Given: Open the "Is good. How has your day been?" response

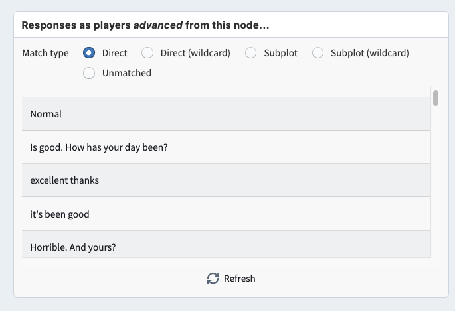Looking at the screenshot, I should coord(226,147).
